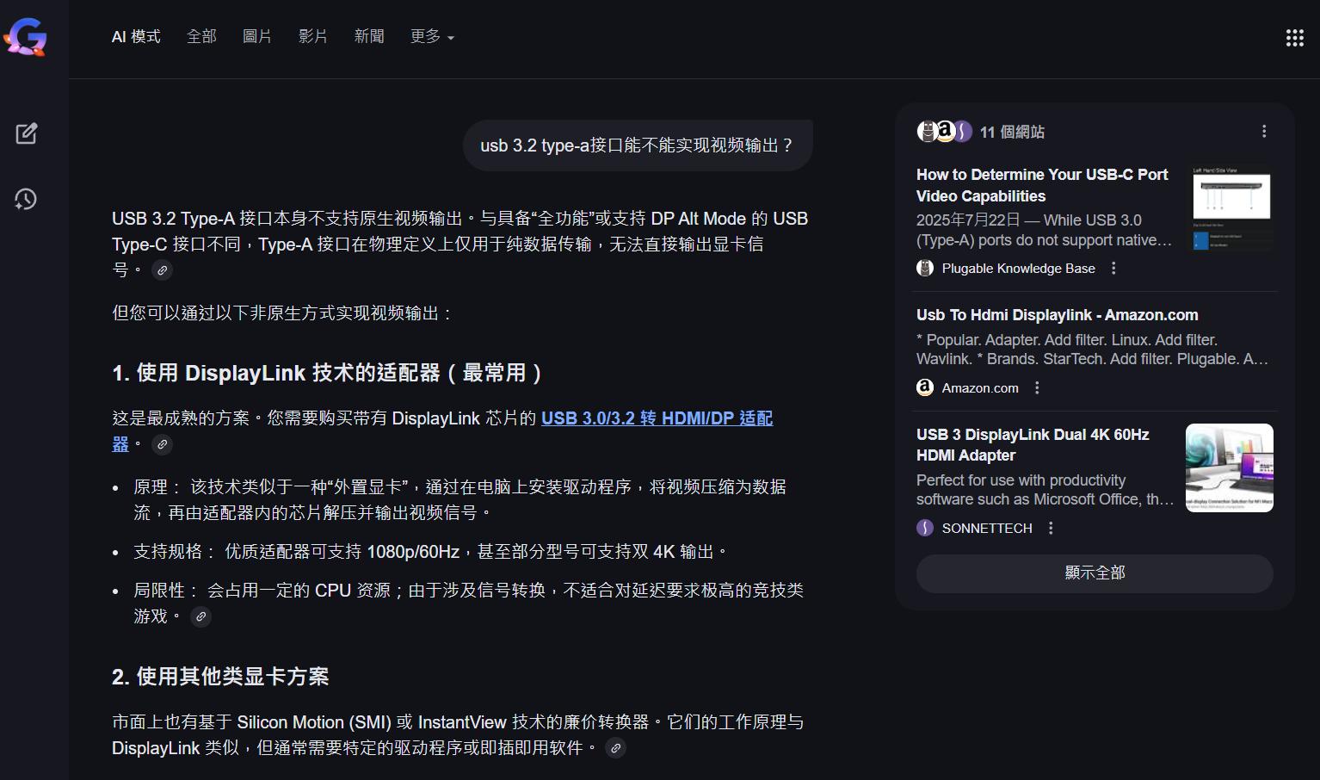Select the AI 模式 tab
Viewport: 1320px width, 780px height.
[136, 36]
